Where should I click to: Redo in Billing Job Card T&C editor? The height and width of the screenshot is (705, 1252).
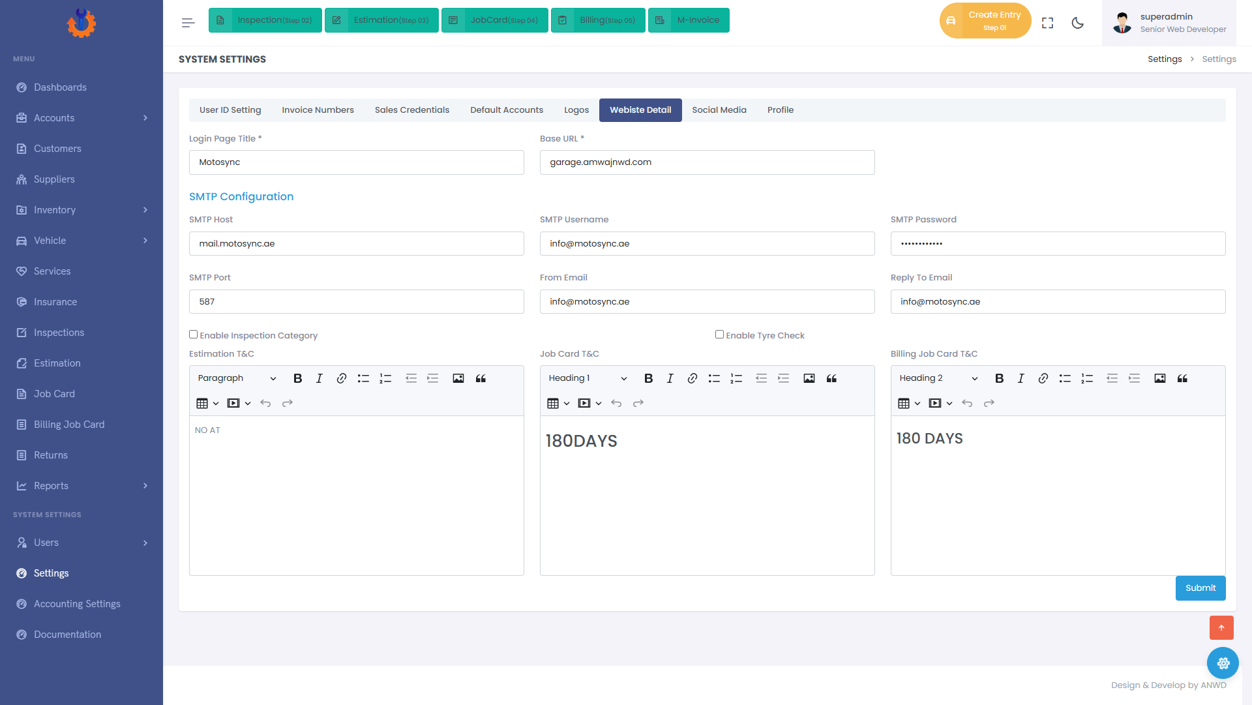pos(989,403)
